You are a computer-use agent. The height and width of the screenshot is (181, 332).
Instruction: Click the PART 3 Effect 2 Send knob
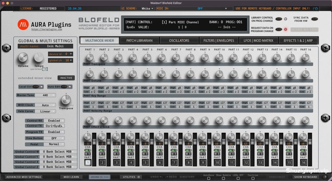[x=119, y=120]
